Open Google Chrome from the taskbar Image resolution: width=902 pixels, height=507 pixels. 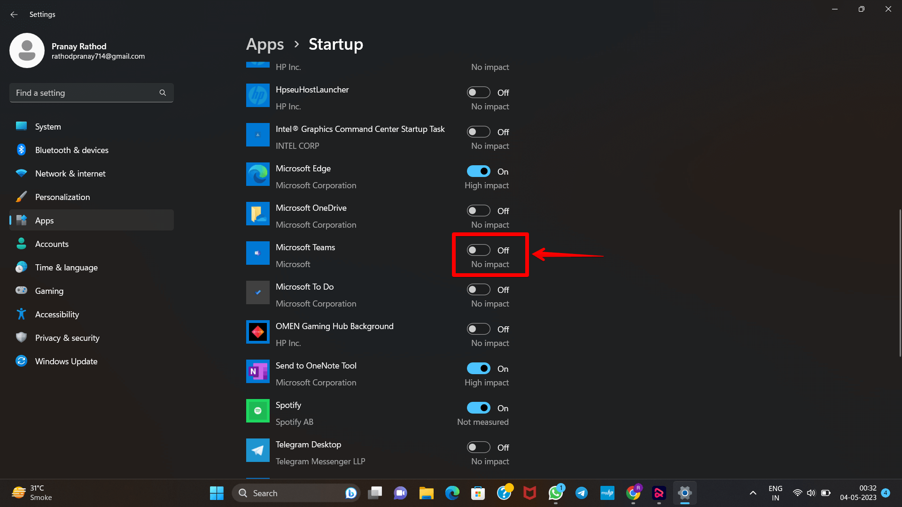pos(633,493)
